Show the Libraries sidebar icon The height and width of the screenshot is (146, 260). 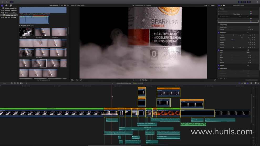pos(2,6)
